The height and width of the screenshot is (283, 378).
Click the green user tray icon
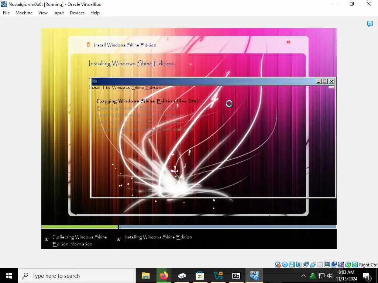(313, 276)
